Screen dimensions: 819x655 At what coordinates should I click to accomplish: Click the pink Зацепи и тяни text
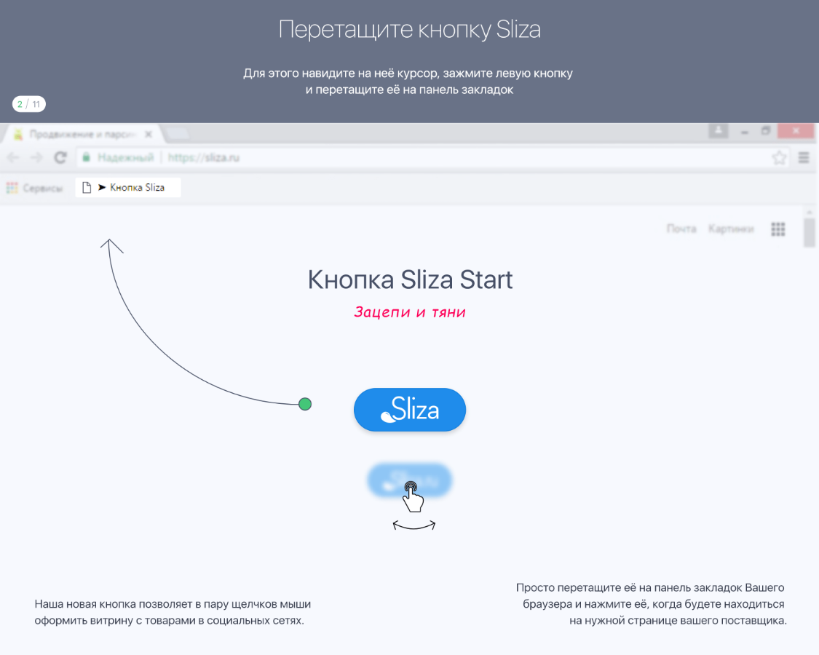[410, 312]
